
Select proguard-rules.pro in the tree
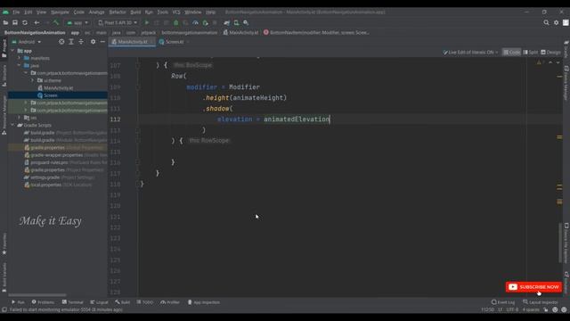pyautogui.click(x=49, y=162)
